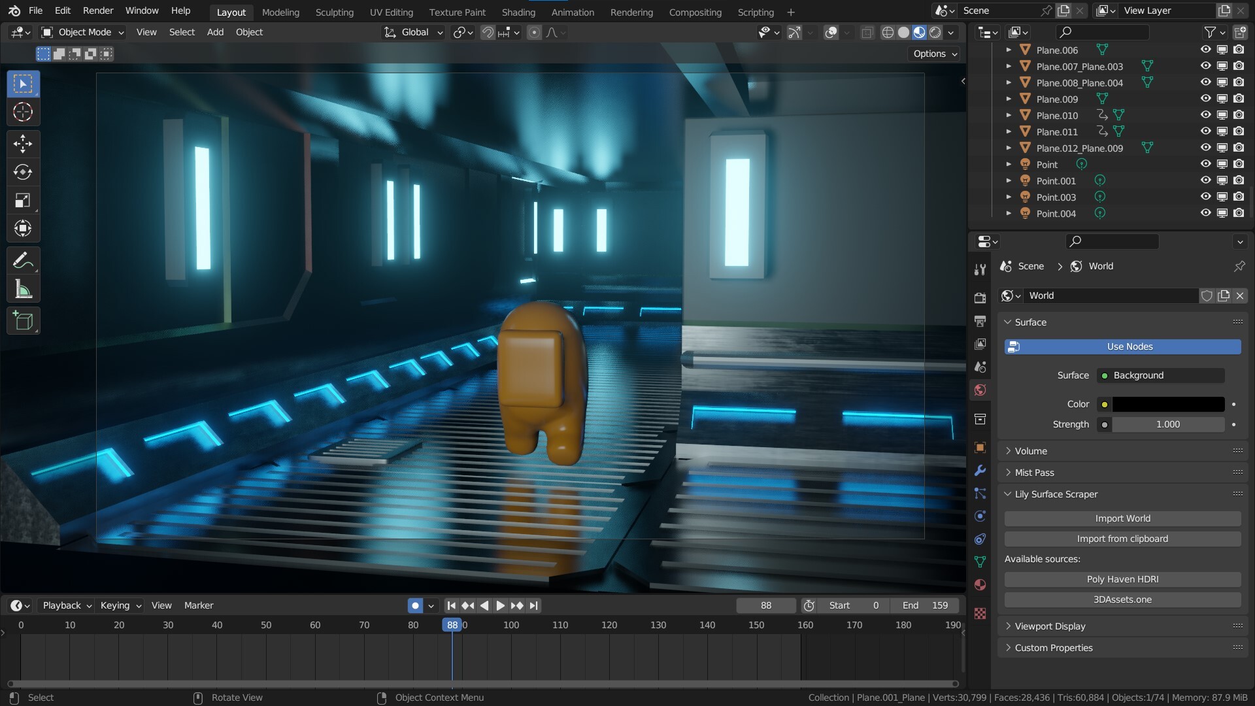The width and height of the screenshot is (1255, 706).
Task: Click the Poly Haven HDRI button
Action: coord(1122,579)
